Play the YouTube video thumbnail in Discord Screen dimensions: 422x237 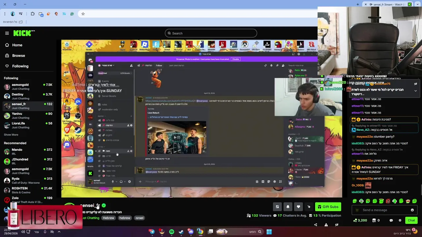pos(177,137)
